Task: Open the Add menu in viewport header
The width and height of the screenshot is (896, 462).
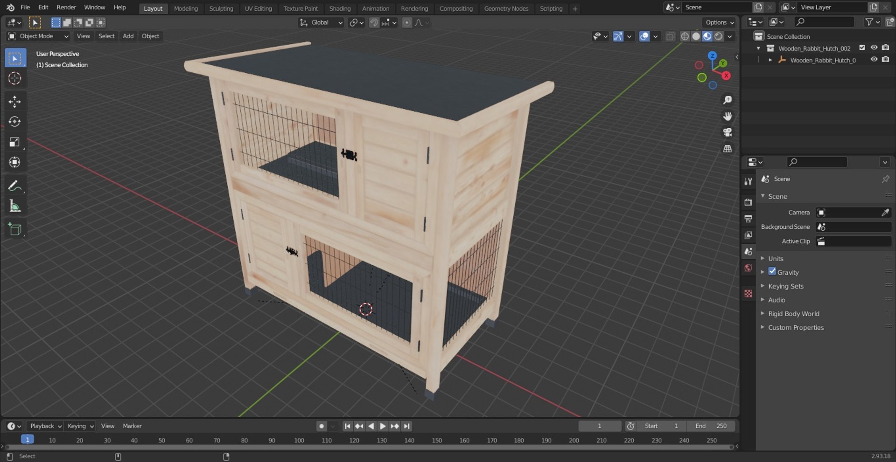Action: pos(128,36)
